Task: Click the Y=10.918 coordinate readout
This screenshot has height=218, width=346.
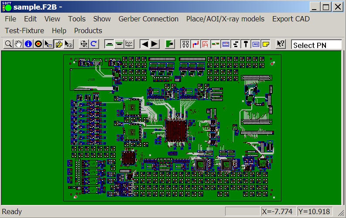Action: [x=315, y=211]
